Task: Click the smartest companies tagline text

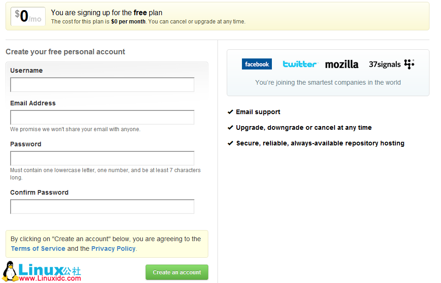Action: [328, 82]
